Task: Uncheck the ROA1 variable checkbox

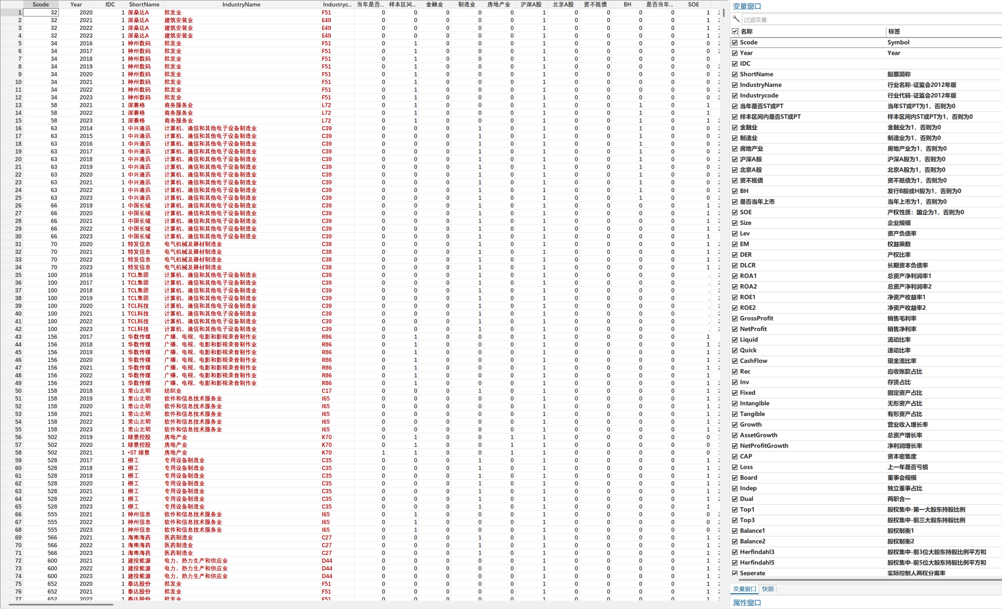Action: coord(735,276)
